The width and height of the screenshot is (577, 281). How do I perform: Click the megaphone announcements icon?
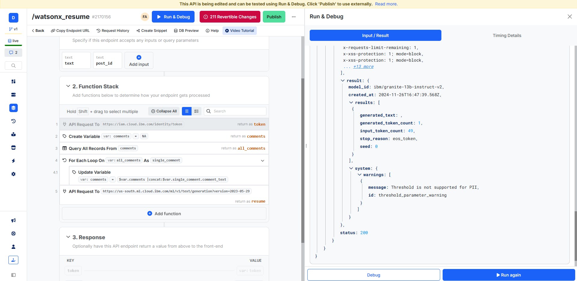[13, 220]
